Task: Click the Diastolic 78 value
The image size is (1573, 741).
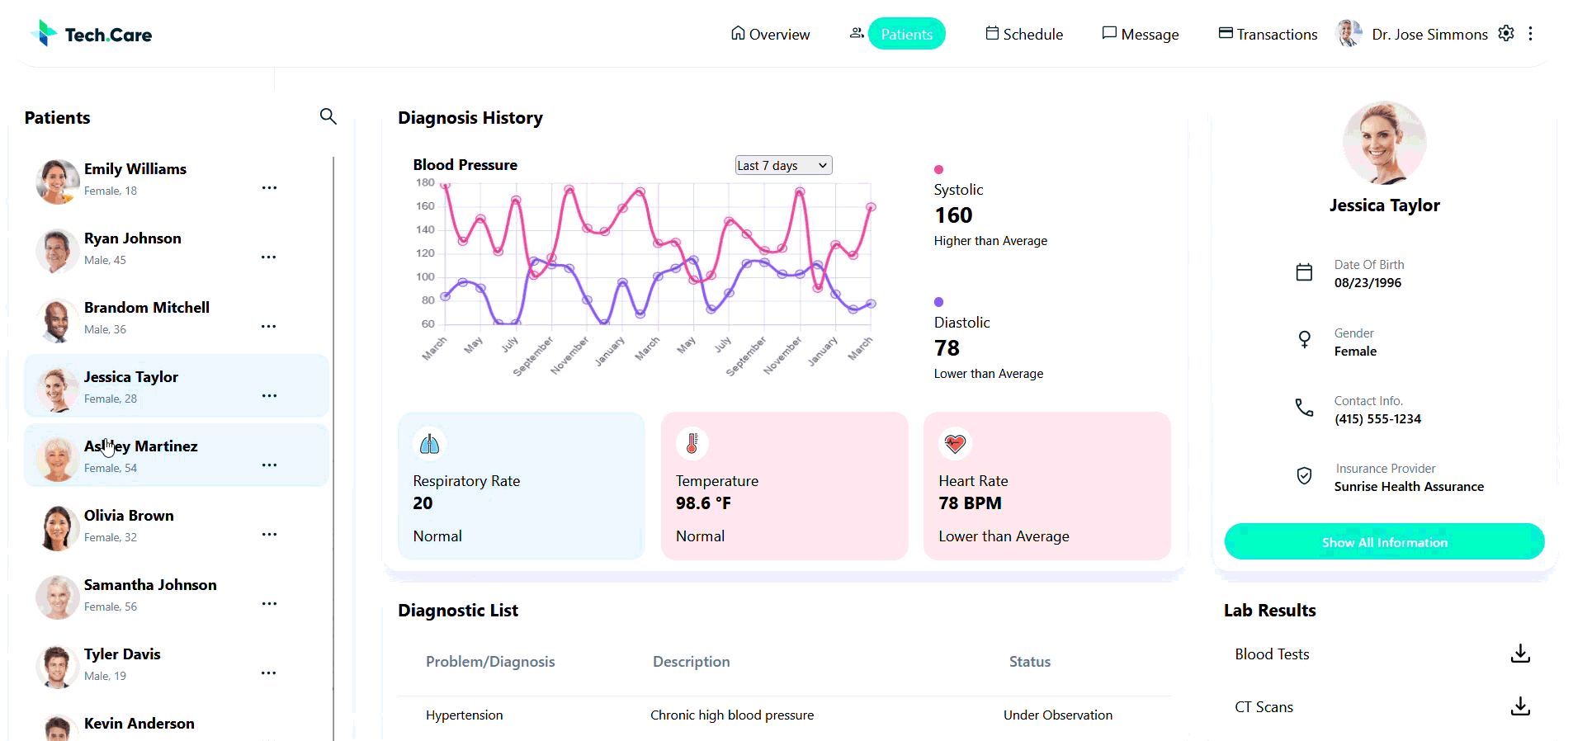Action: pyautogui.click(x=947, y=348)
